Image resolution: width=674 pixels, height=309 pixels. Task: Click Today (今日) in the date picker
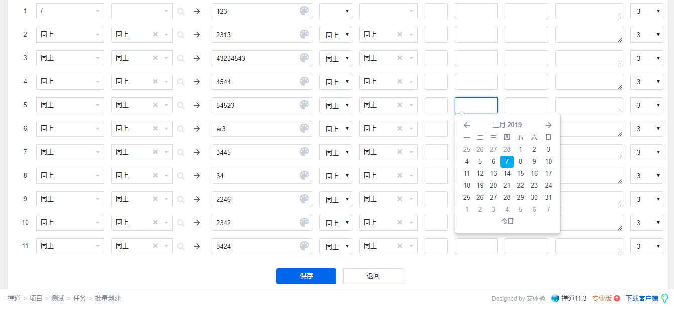pyautogui.click(x=507, y=221)
